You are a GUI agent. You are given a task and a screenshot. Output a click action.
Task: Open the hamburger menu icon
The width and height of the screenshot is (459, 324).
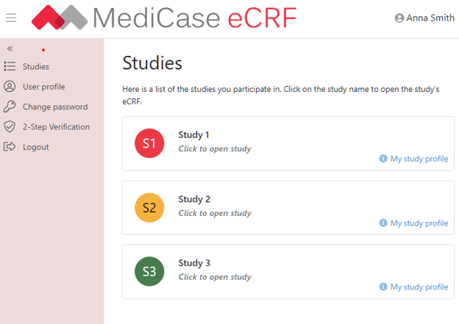coord(11,18)
